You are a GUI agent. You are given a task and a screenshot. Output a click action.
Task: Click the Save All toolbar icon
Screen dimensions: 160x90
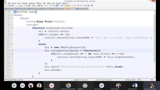(13, 5)
